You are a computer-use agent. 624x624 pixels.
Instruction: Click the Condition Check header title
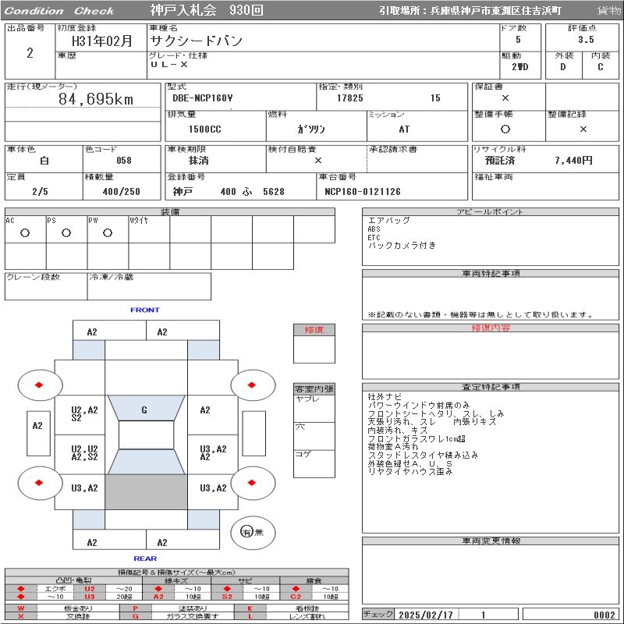pyautogui.click(x=59, y=11)
